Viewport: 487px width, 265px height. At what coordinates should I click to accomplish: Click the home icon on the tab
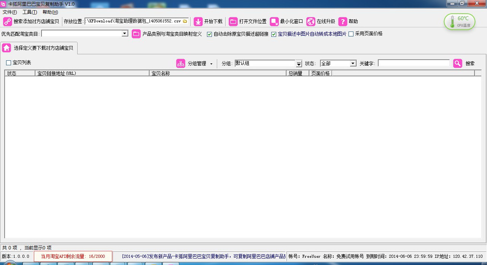(x=6, y=48)
